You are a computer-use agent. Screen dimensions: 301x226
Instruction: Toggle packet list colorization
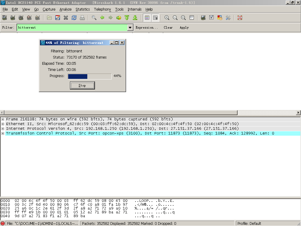click(x=147, y=18)
